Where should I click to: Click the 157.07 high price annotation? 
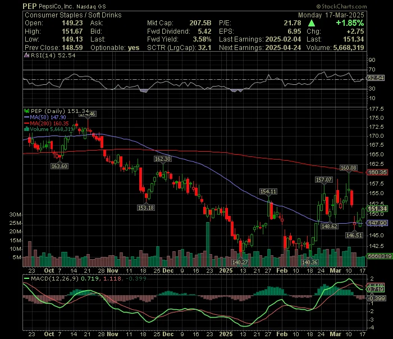pos(323,180)
